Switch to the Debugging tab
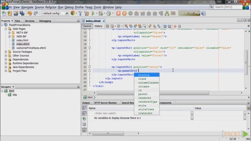The image size is (251, 141). click(x=45, y=21)
